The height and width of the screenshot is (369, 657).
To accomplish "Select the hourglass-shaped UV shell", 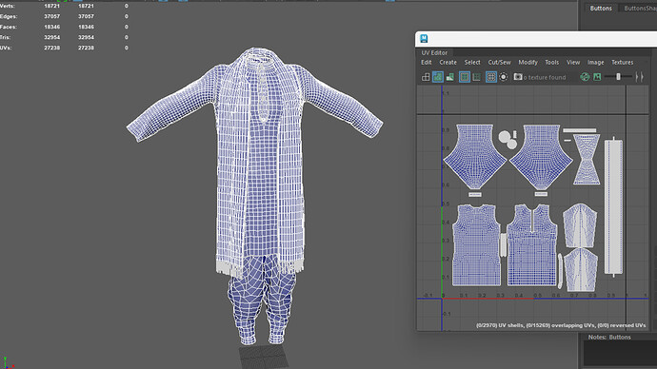I will click(587, 160).
